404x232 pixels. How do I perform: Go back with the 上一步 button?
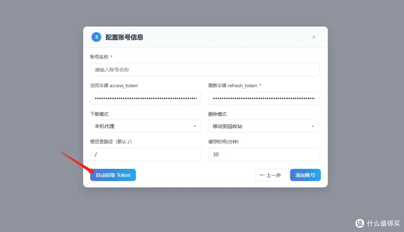[x=270, y=175]
